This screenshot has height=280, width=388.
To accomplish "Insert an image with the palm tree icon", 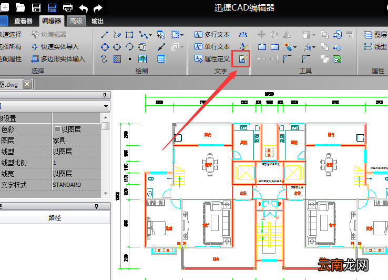I will [x=142, y=59].
